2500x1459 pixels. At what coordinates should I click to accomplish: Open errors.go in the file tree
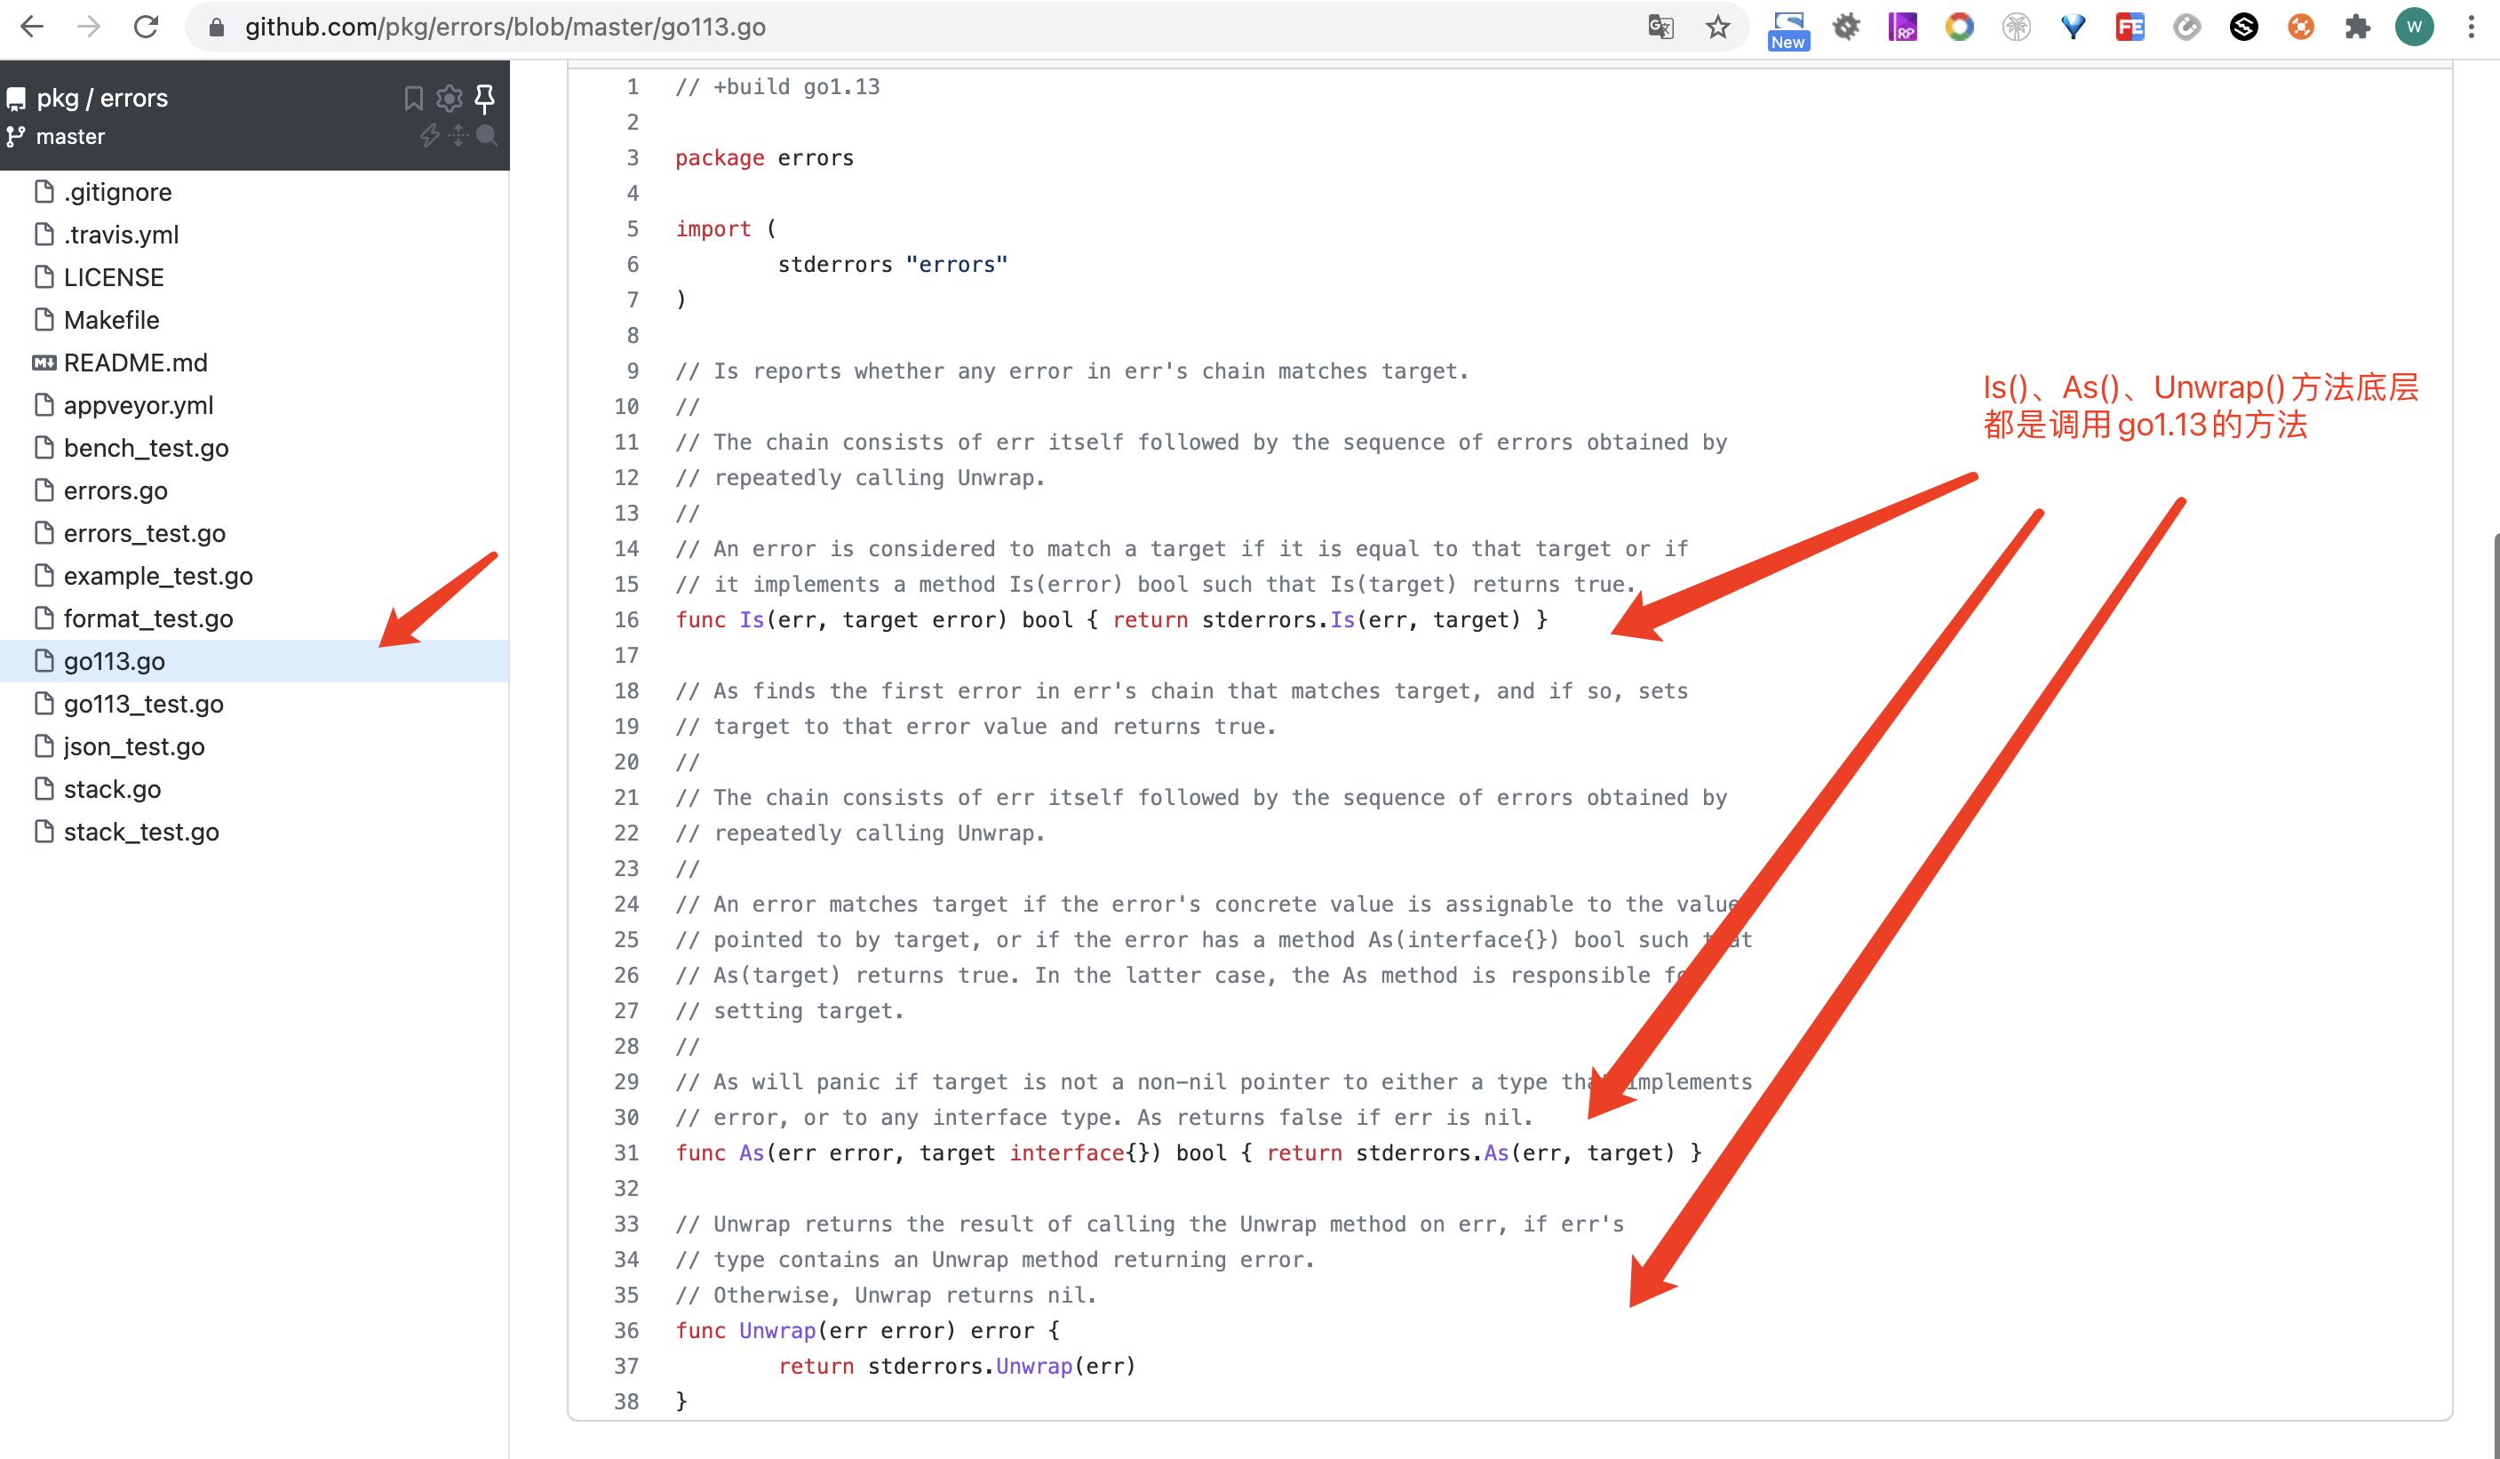[115, 490]
